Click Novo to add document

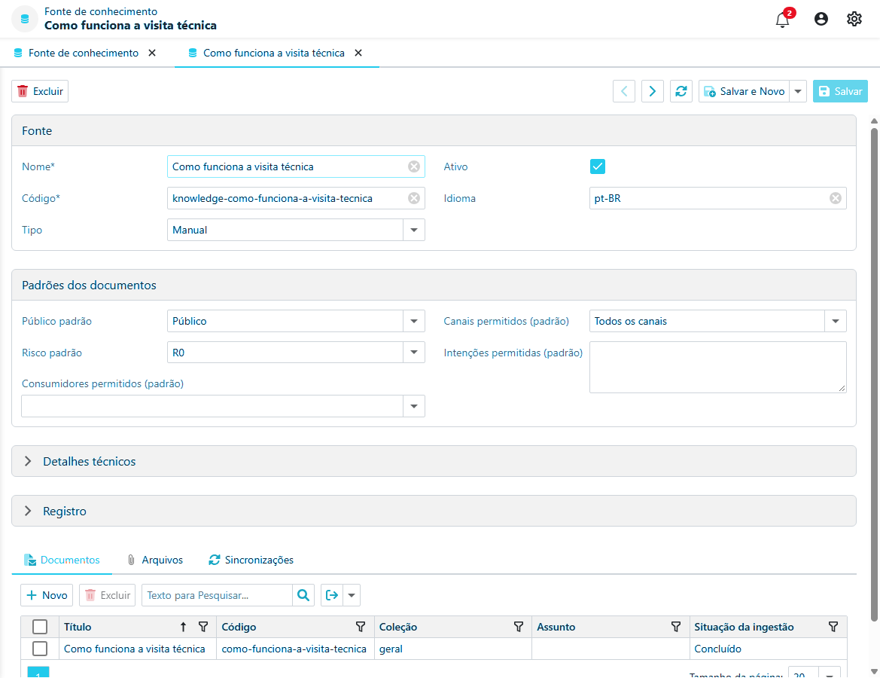point(47,595)
